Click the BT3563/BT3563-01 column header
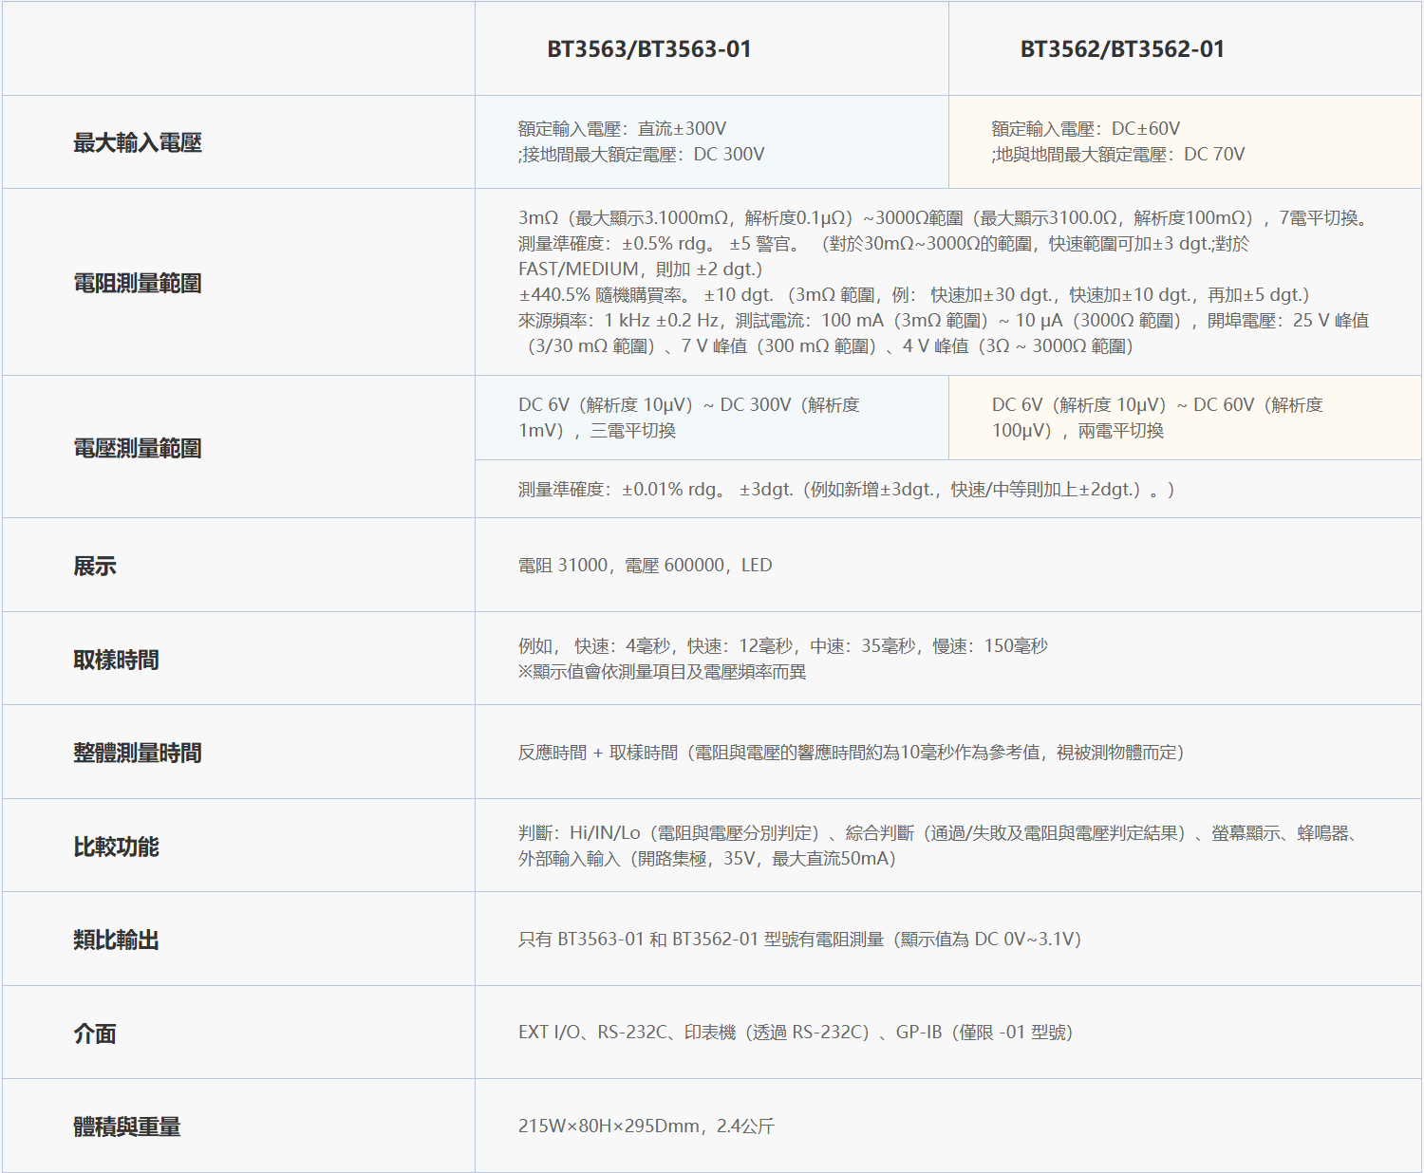This screenshot has height=1173, width=1424. 649,49
